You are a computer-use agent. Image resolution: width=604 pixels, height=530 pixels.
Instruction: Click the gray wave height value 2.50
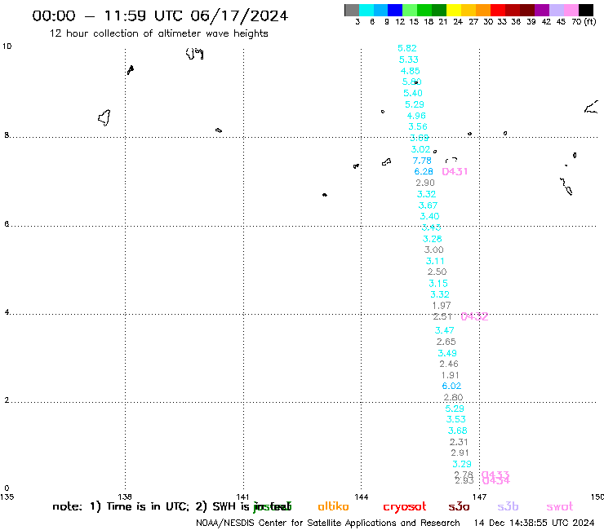click(437, 272)
